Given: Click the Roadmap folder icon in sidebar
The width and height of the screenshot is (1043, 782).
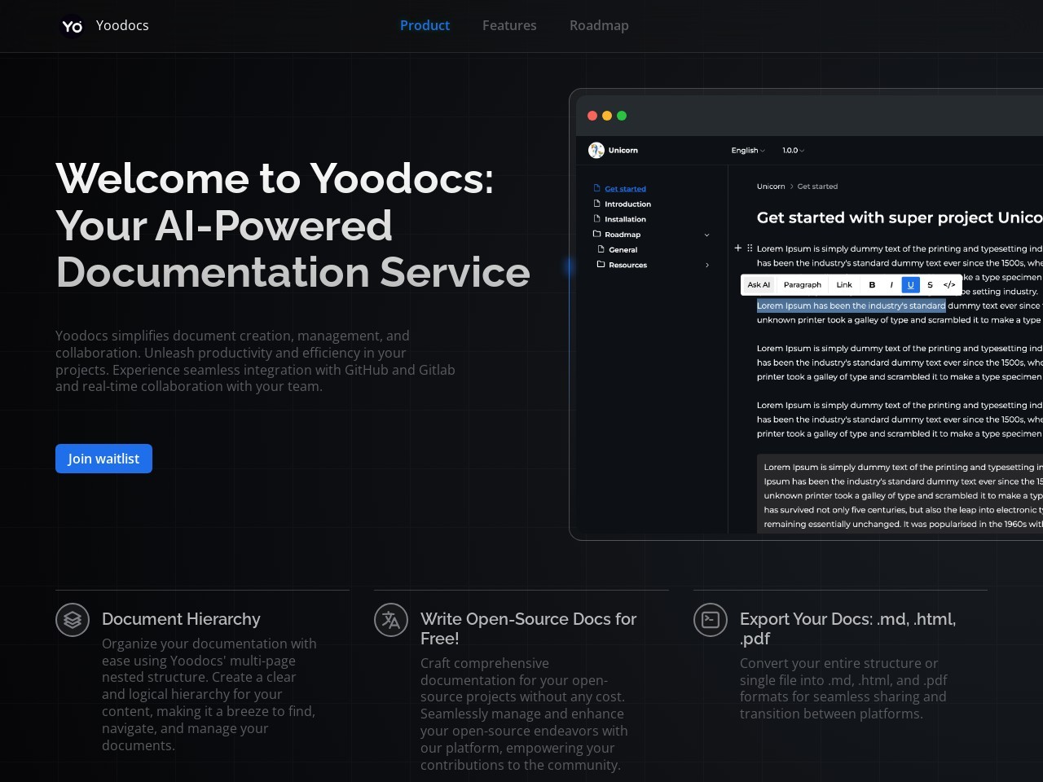Looking at the screenshot, I should coord(596,234).
